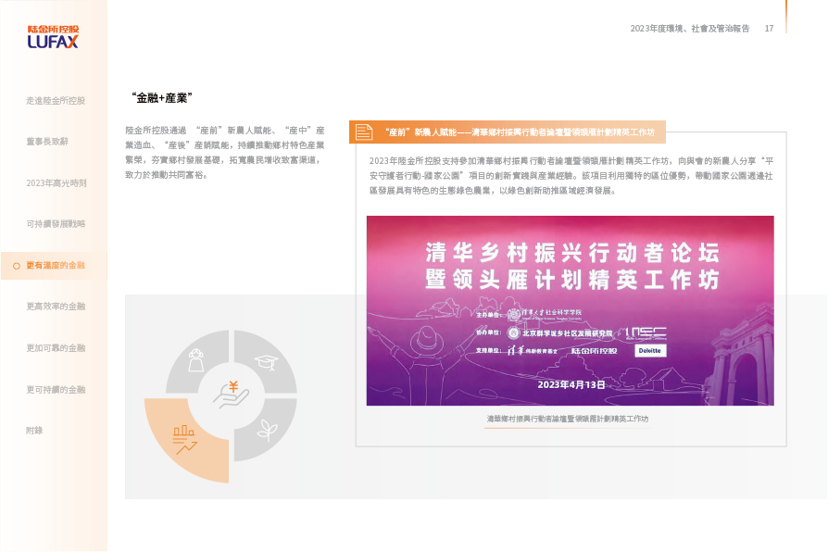Select the active 更有溫度的金融 tab

[56, 266]
